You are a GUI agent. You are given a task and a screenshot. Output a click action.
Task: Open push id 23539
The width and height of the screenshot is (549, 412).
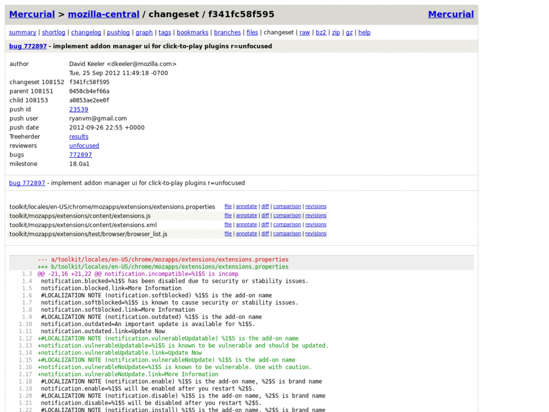(x=79, y=109)
